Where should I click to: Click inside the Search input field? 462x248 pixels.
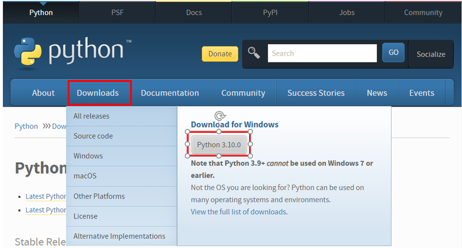point(322,53)
